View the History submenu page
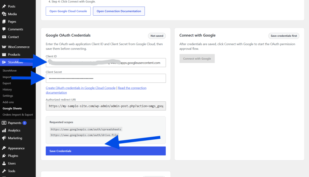This screenshot has width=309, height=177. point(7,89)
